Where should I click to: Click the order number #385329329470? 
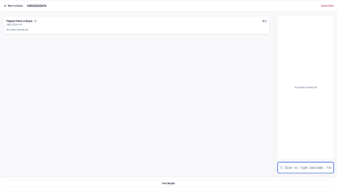point(37,6)
